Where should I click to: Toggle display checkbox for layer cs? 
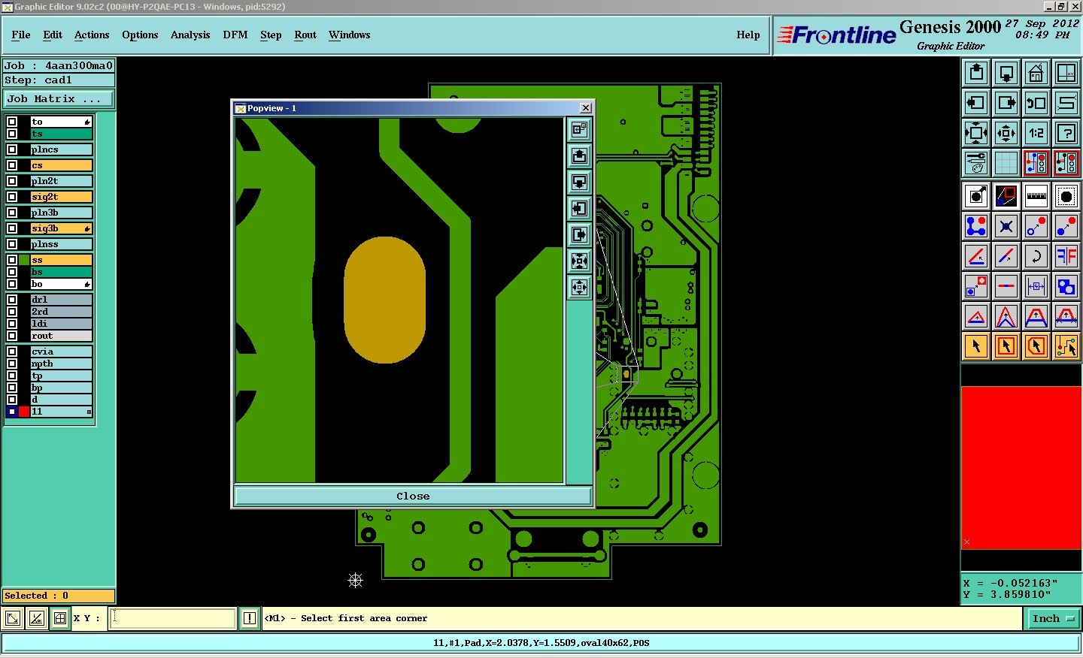pos(12,165)
